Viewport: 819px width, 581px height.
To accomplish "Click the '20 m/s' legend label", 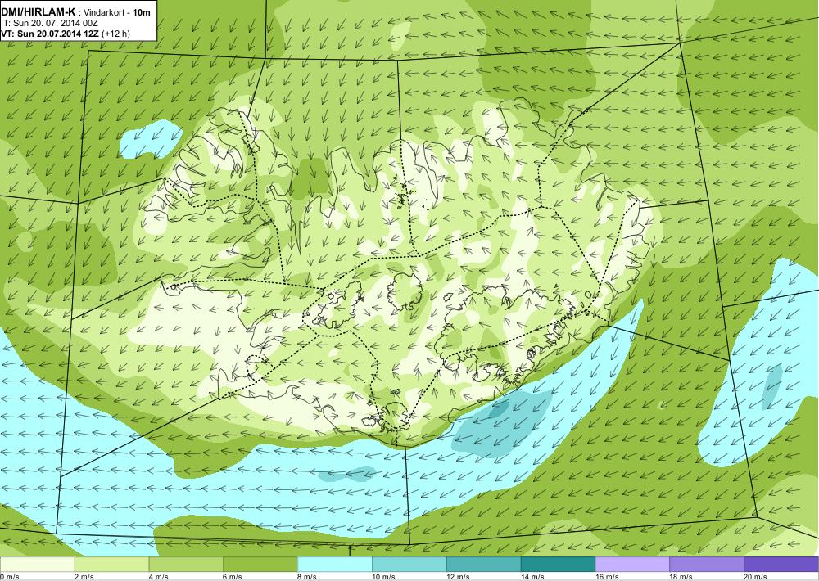I will [756, 577].
